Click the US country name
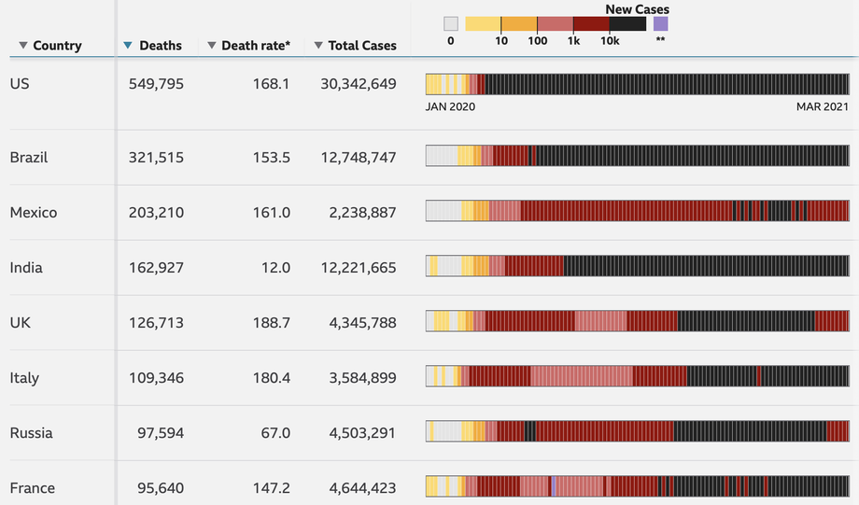859x505 pixels. click(x=20, y=84)
